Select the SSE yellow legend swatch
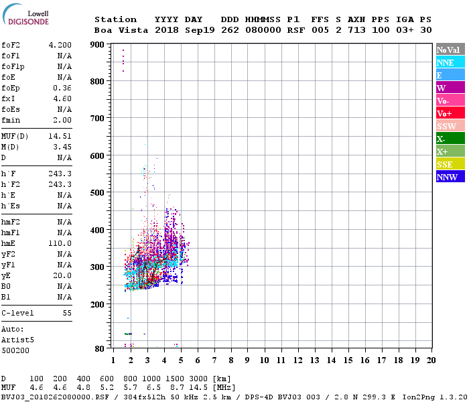Image resolution: width=469 pixels, height=402 pixels. pyautogui.click(x=450, y=164)
